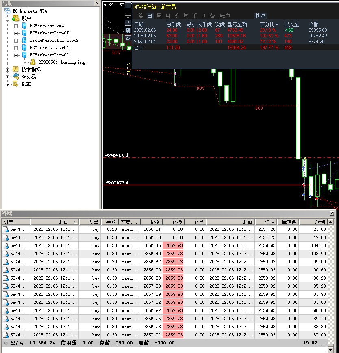Switch to the M tab in the stats panel
339x353 pixels.
[204, 16]
